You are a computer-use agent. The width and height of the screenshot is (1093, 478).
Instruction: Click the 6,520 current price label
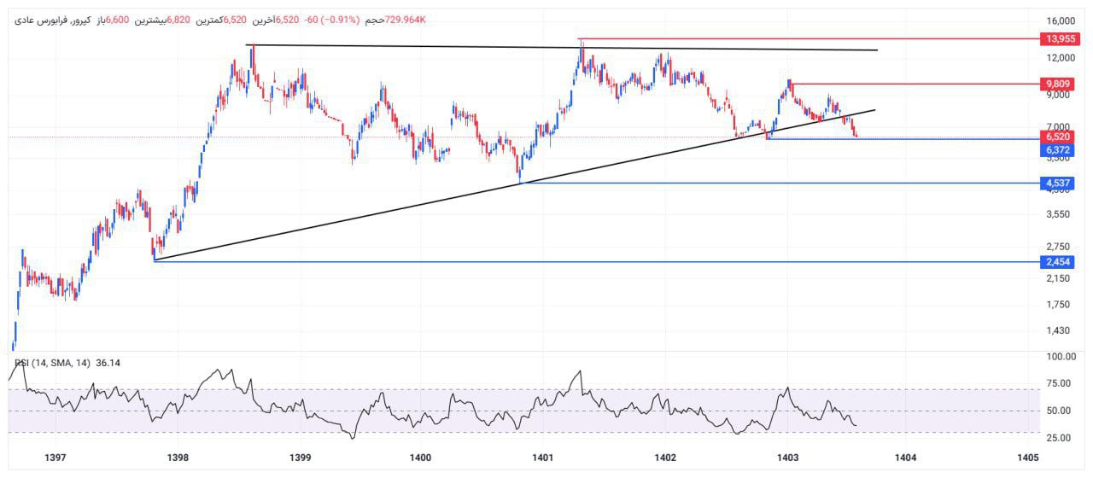tap(1057, 137)
